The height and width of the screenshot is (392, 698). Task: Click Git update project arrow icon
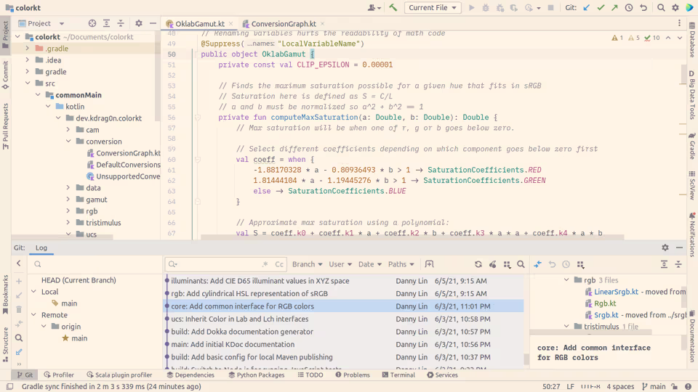tap(587, 7)
